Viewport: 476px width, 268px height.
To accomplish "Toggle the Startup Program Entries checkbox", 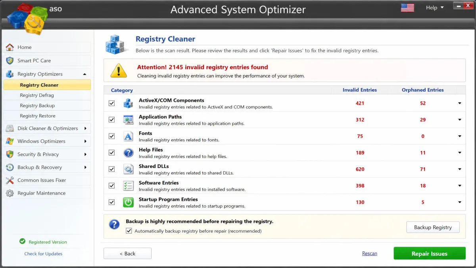I will click(111, 202).
